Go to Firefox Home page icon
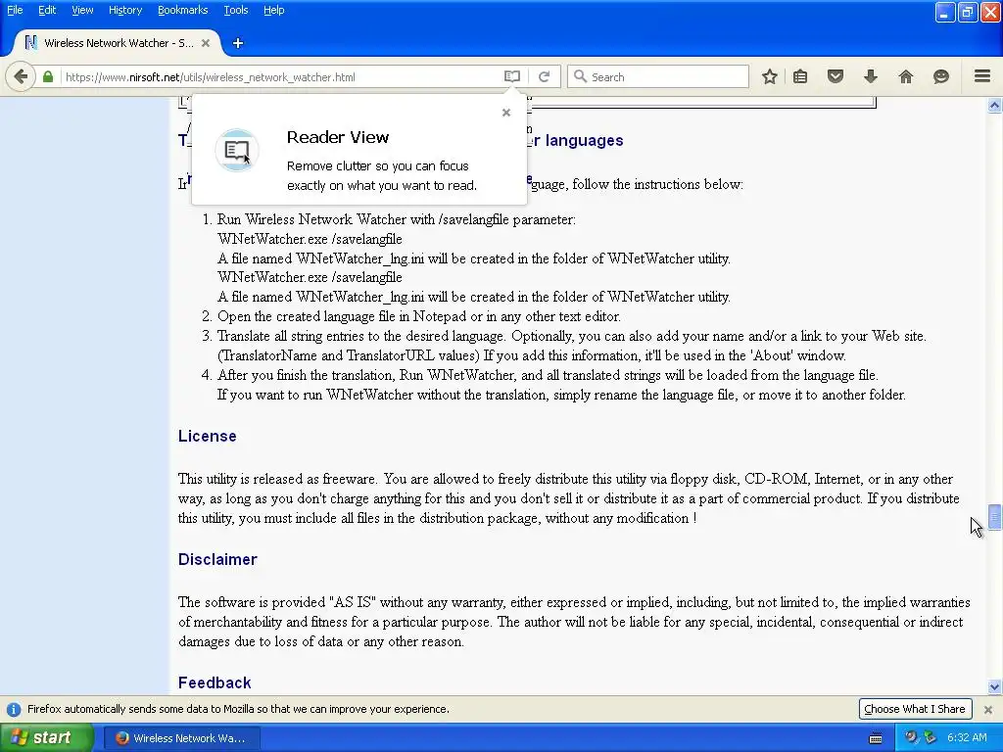This screenshot has height=752, width=1003. coord(906,76)
